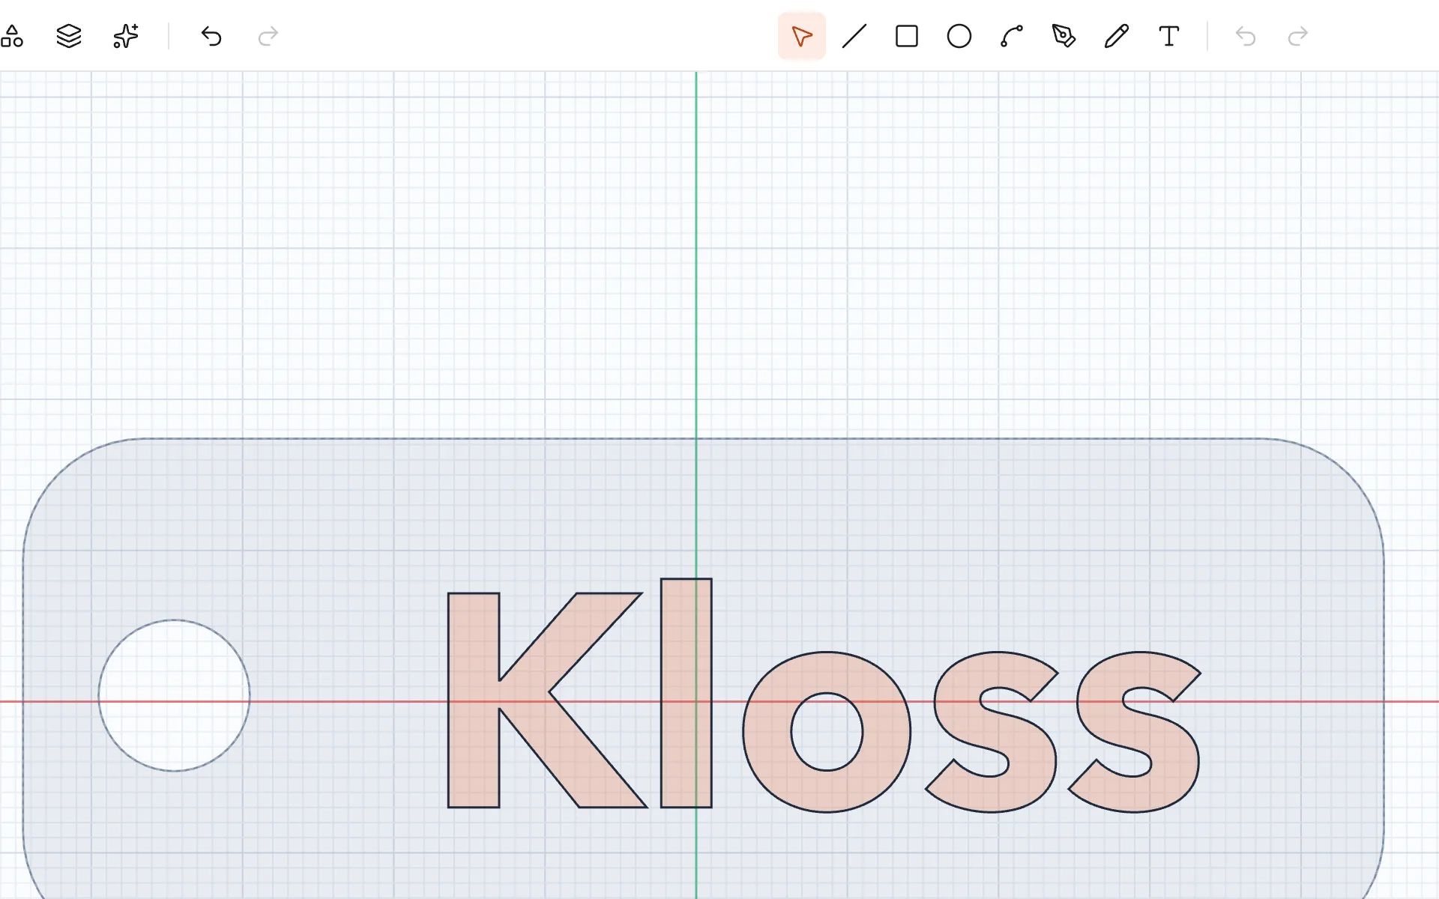The image size is (1439, 899).
Task: Open the layers panel icon
Action: (x=69, y=36)
